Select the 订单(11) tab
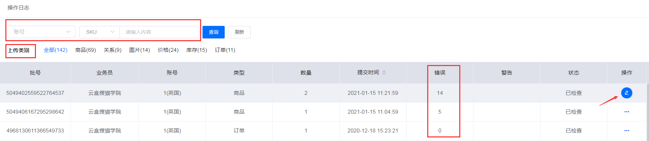 (x=225, y=50)
